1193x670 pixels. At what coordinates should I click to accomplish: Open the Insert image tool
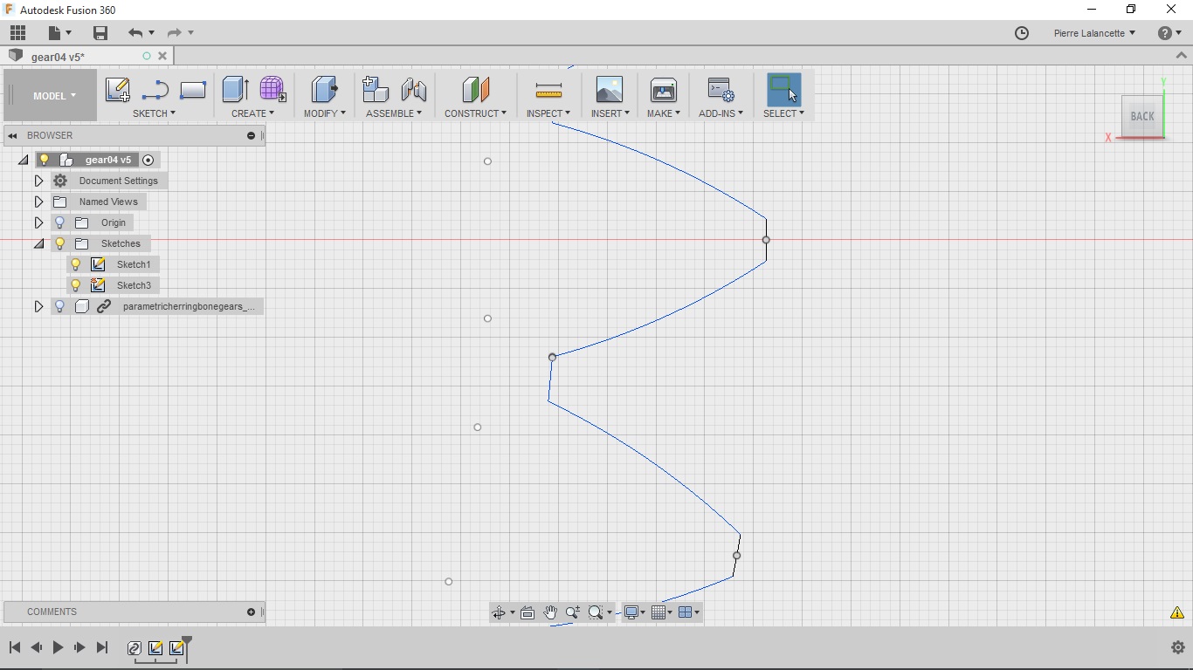click(609, 90)
